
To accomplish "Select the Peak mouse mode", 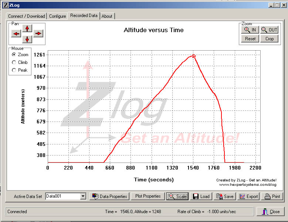I will pyautogui.click(x=14, y=70).
